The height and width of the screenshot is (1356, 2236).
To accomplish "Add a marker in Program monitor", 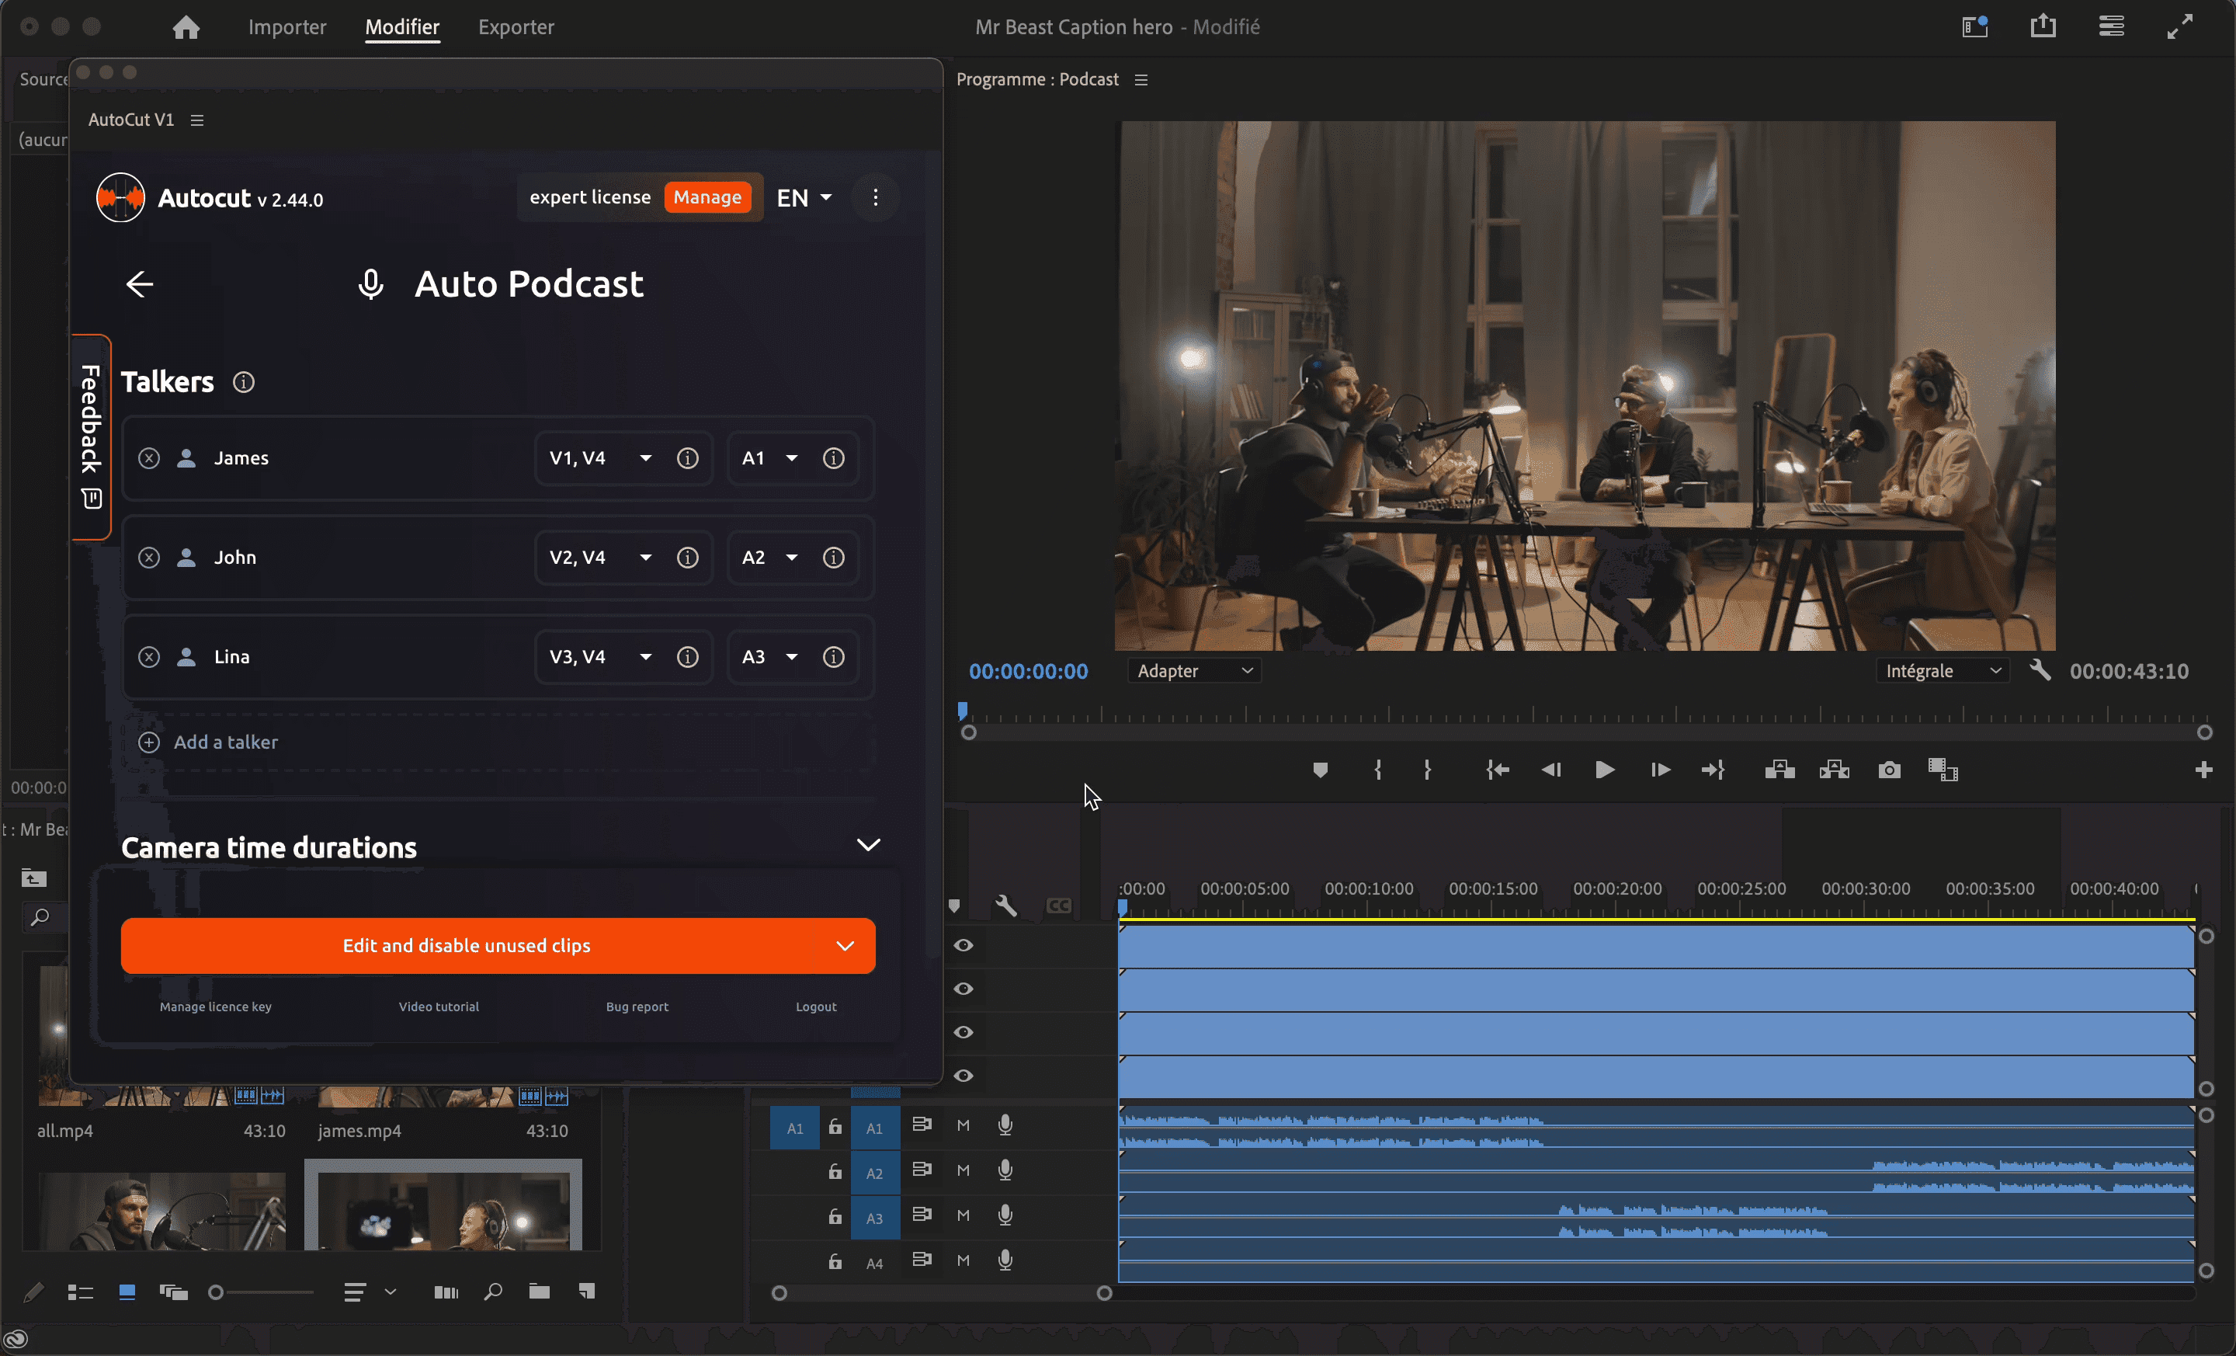I will [1321, 770].
